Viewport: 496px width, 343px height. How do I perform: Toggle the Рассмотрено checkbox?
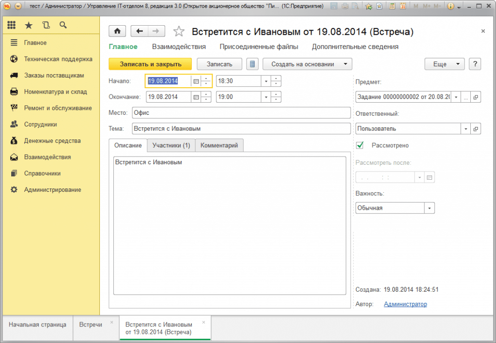click(360, 145)
